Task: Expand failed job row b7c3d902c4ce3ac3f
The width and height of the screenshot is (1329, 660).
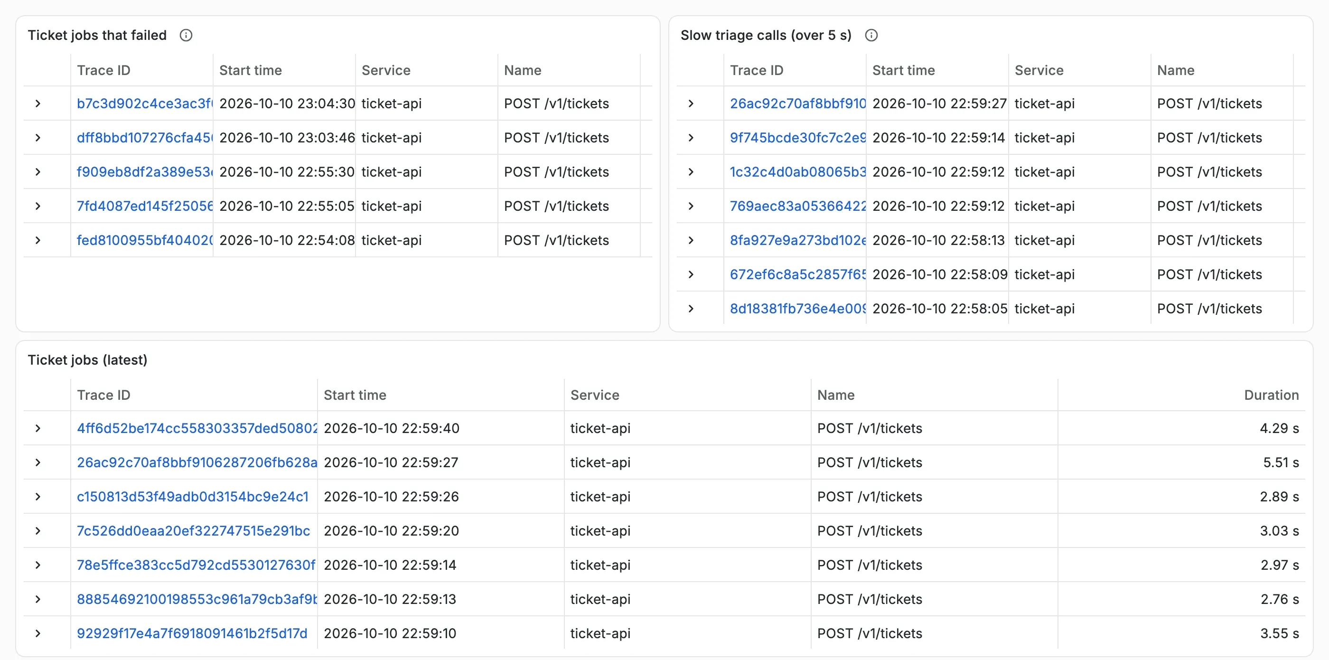Action: (37, 103)
